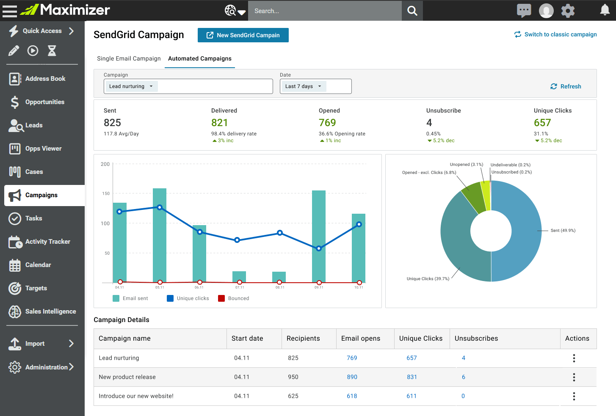The image size is (616, 416).
Task: Click the user profile avatar
Action: tap(546, 11)
